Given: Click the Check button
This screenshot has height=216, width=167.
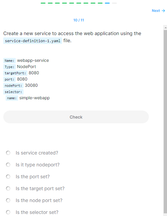Looking at the screenshot, I should (76, 117).
